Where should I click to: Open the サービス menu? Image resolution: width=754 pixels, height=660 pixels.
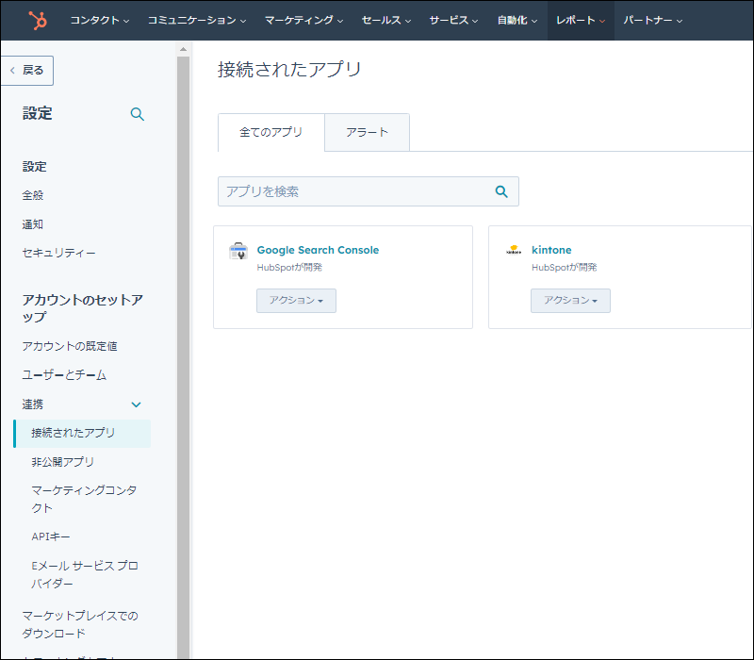pyautogui.click(x=453, y=20)
